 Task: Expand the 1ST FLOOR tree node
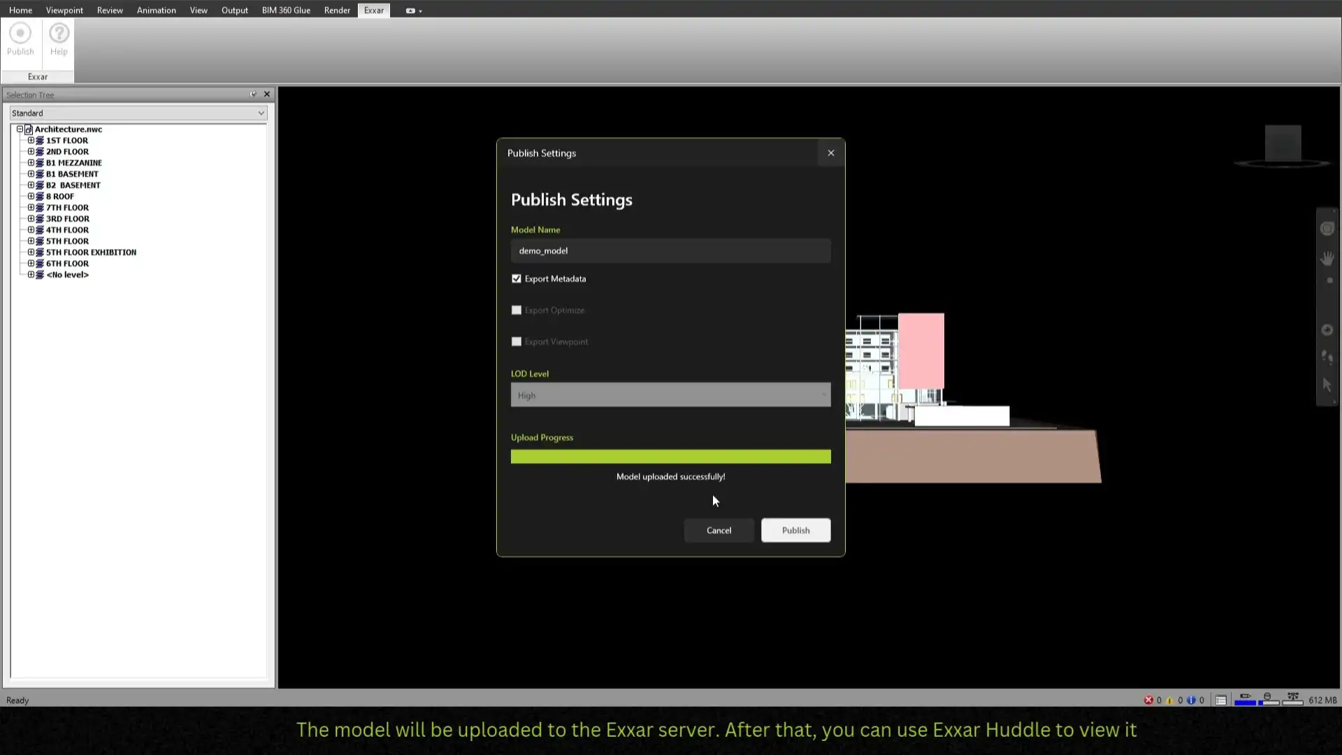pyautogui.click(x=31, y=140)
